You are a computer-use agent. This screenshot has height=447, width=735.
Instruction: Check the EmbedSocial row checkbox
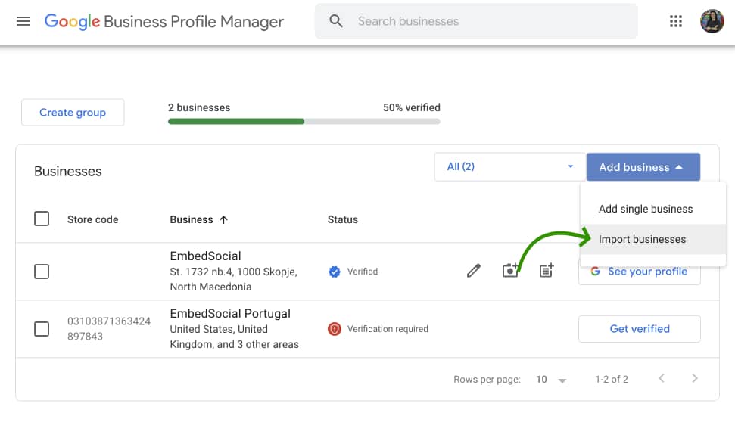click(42, 272)
